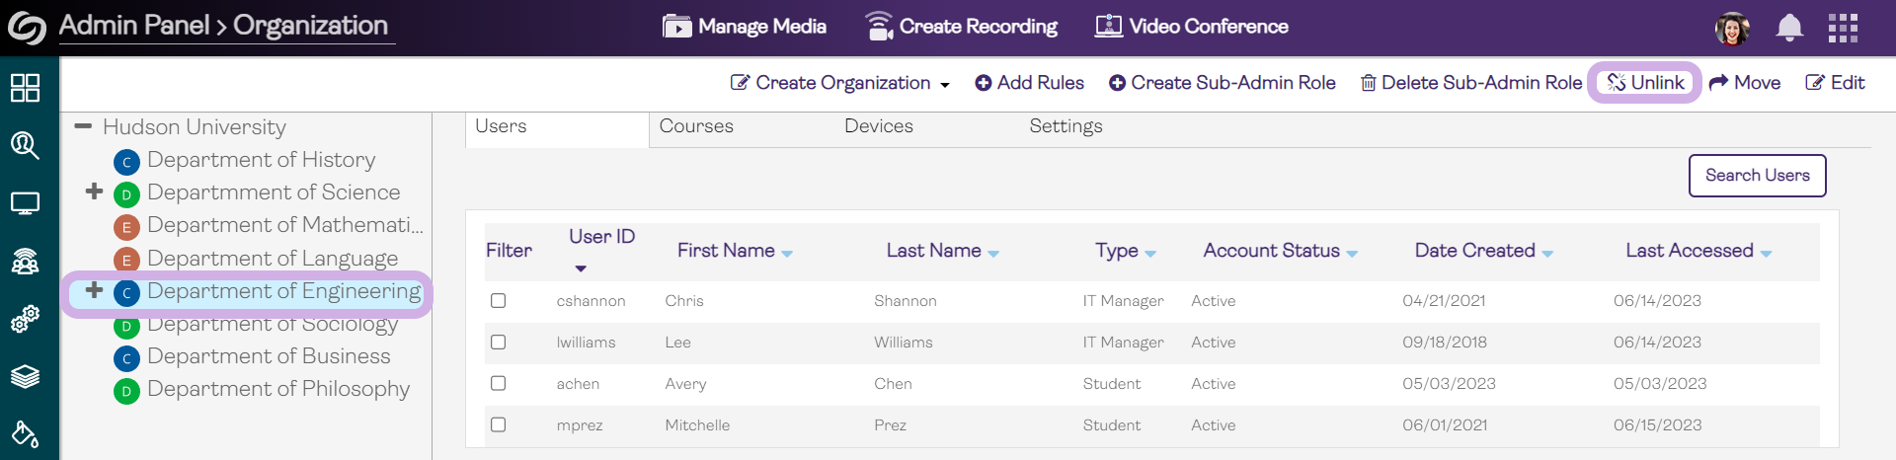Screen dimensions: 1896x460
Task: Tick the checkbox next to achen
Action: (x=499, y=384)
